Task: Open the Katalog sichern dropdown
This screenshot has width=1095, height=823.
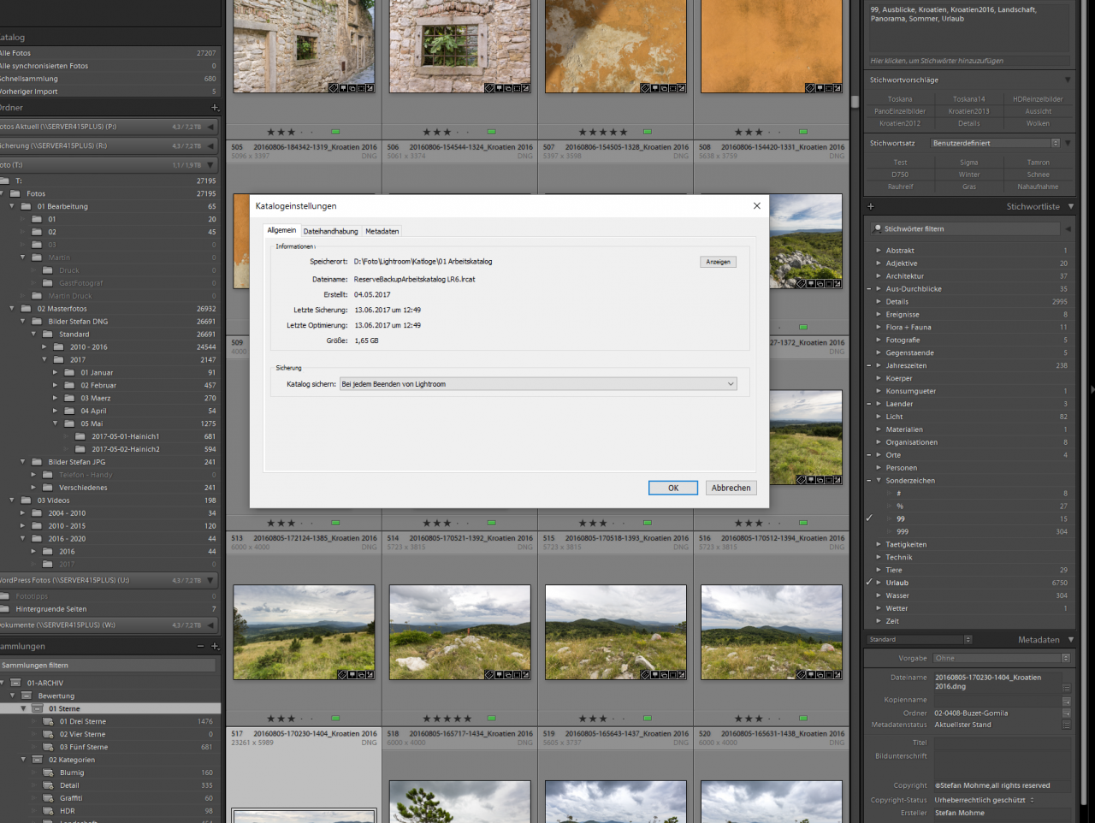Action: 538,384
